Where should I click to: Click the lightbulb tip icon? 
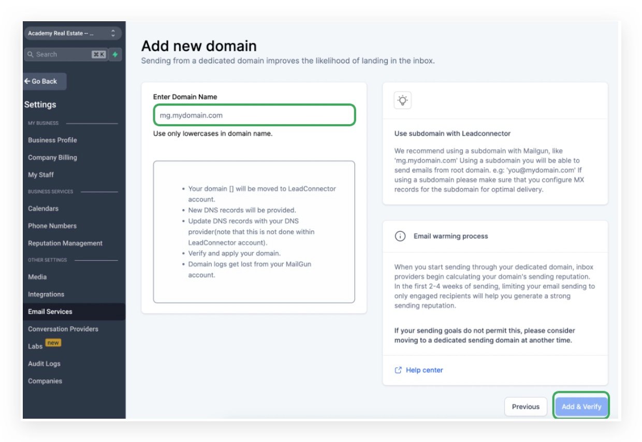402,100
